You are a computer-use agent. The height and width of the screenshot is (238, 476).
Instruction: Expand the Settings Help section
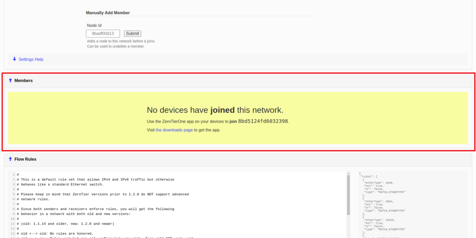(x=30, y=59)
